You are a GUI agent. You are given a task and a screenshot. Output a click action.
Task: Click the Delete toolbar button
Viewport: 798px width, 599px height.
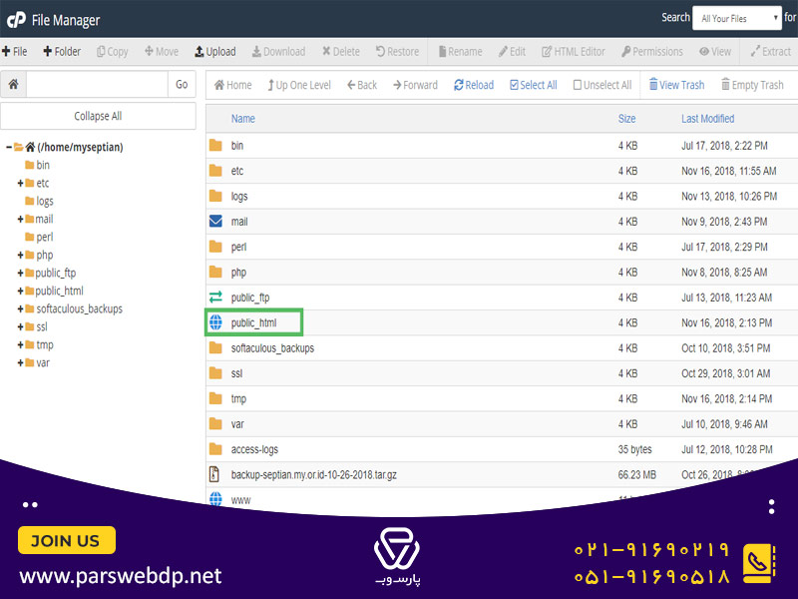(x=341, y=52)
